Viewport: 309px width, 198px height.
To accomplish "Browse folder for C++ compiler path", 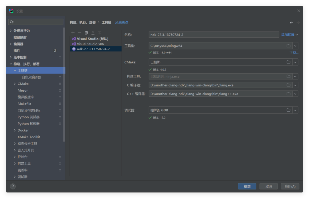I will [x=288, y=94].
